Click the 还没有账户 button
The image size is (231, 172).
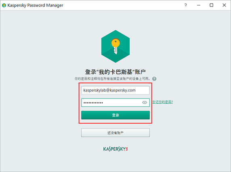[115, 133]
